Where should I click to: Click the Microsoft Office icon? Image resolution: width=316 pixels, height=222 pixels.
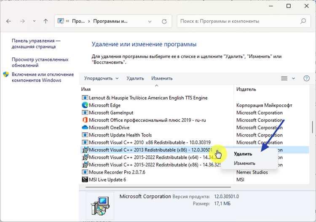(85, 120)
